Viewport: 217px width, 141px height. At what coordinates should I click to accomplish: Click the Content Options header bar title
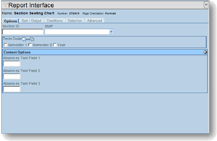pyautogui.click(x=17, y=52)
